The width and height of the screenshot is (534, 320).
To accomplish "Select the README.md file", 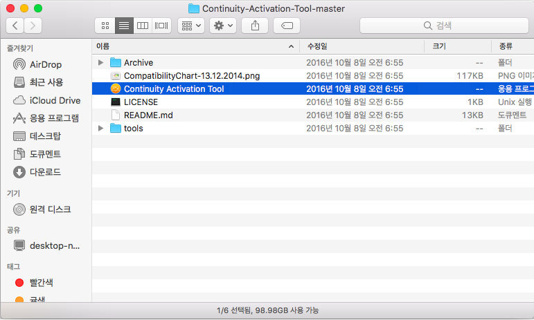I will coord(148,115).
